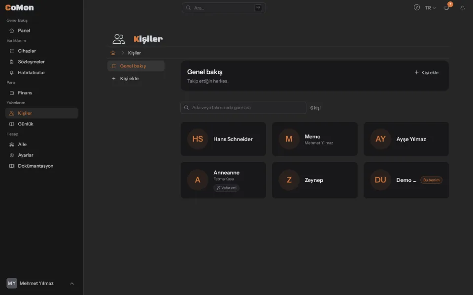This screenshot has width=473, height=295.
Task: Open Aile in the sidebar
Action: (x=41, y=145)
